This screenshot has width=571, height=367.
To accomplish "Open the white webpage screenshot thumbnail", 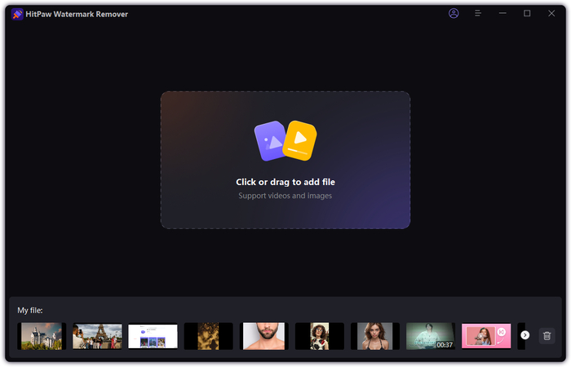I will click(x=153, y=336).
